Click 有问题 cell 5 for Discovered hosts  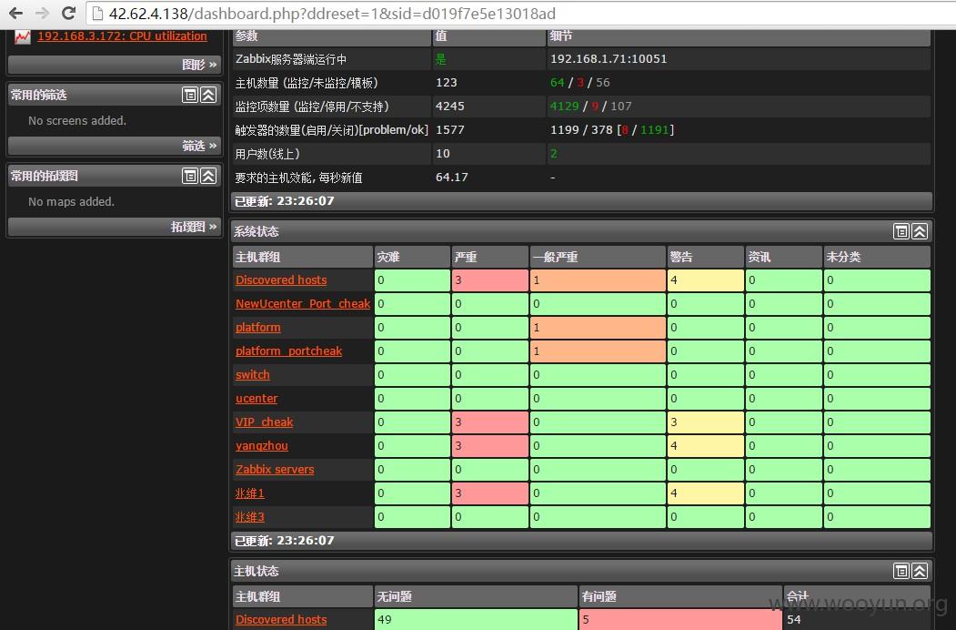[x=680, y=620]
